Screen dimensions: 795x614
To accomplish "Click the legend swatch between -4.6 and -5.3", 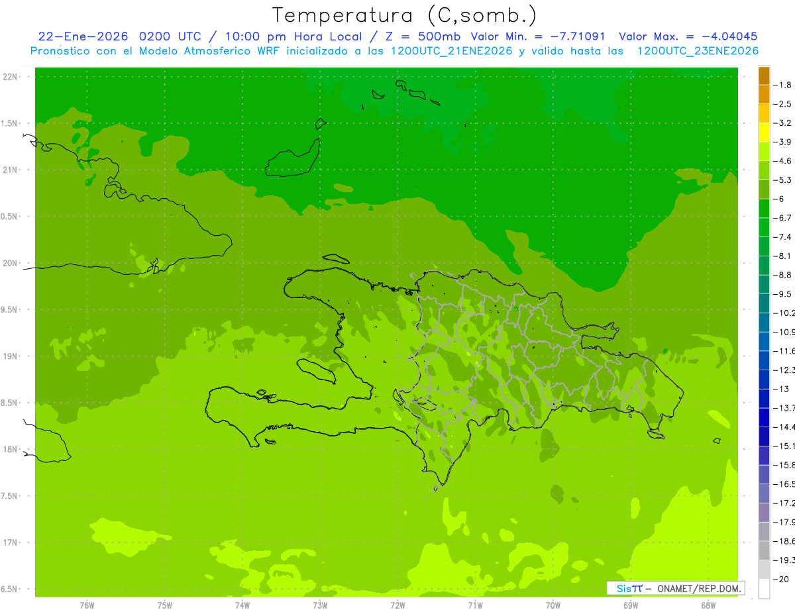I will click(764, 171).
